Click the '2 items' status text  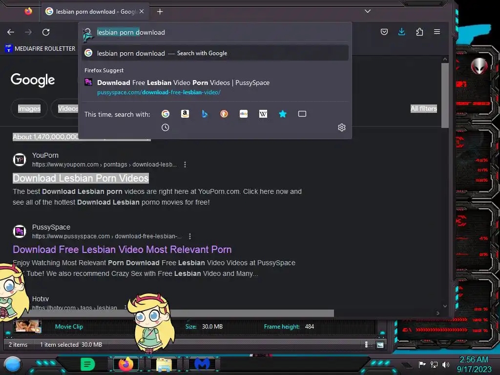click(x=18, y=345)
